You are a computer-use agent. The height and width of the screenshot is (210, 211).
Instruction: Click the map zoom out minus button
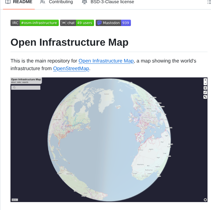pyautogui.click(x=205, y=83)
